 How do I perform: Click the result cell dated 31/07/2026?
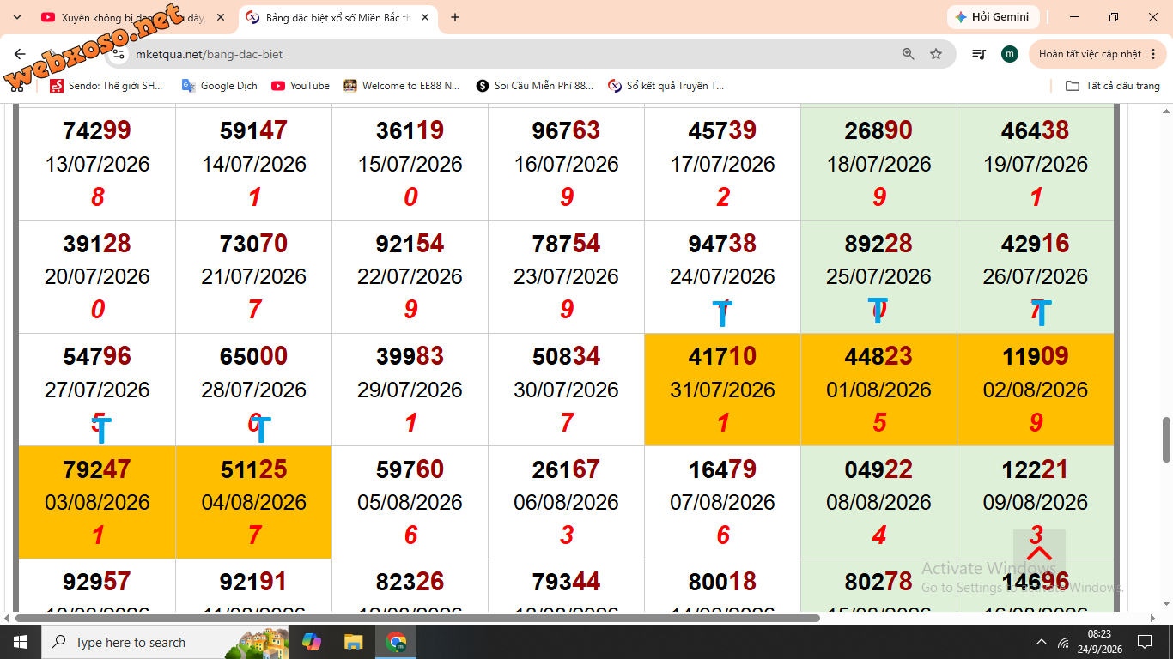[x=722, y=390]
